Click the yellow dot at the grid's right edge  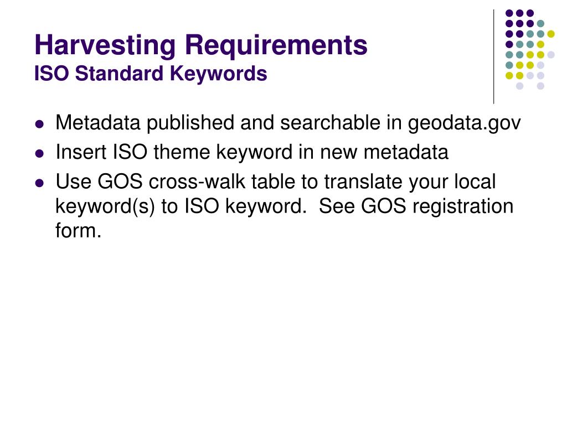click(x=551, y=34)
